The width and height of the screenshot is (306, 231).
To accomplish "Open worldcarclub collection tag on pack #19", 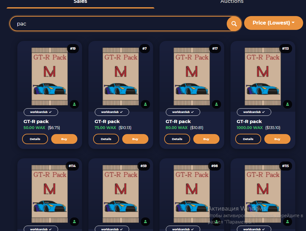I will pos(41,112).
